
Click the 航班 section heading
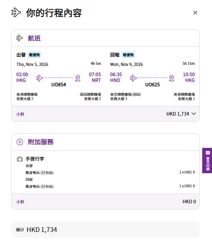(x=34, y=38)
